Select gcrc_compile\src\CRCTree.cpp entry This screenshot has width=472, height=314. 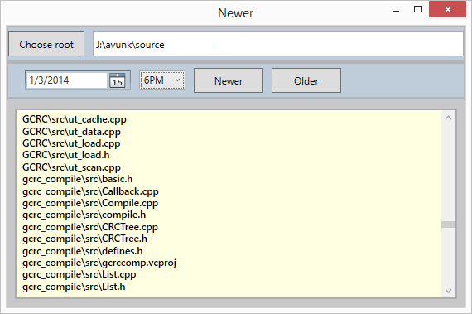tap(90, 227)
